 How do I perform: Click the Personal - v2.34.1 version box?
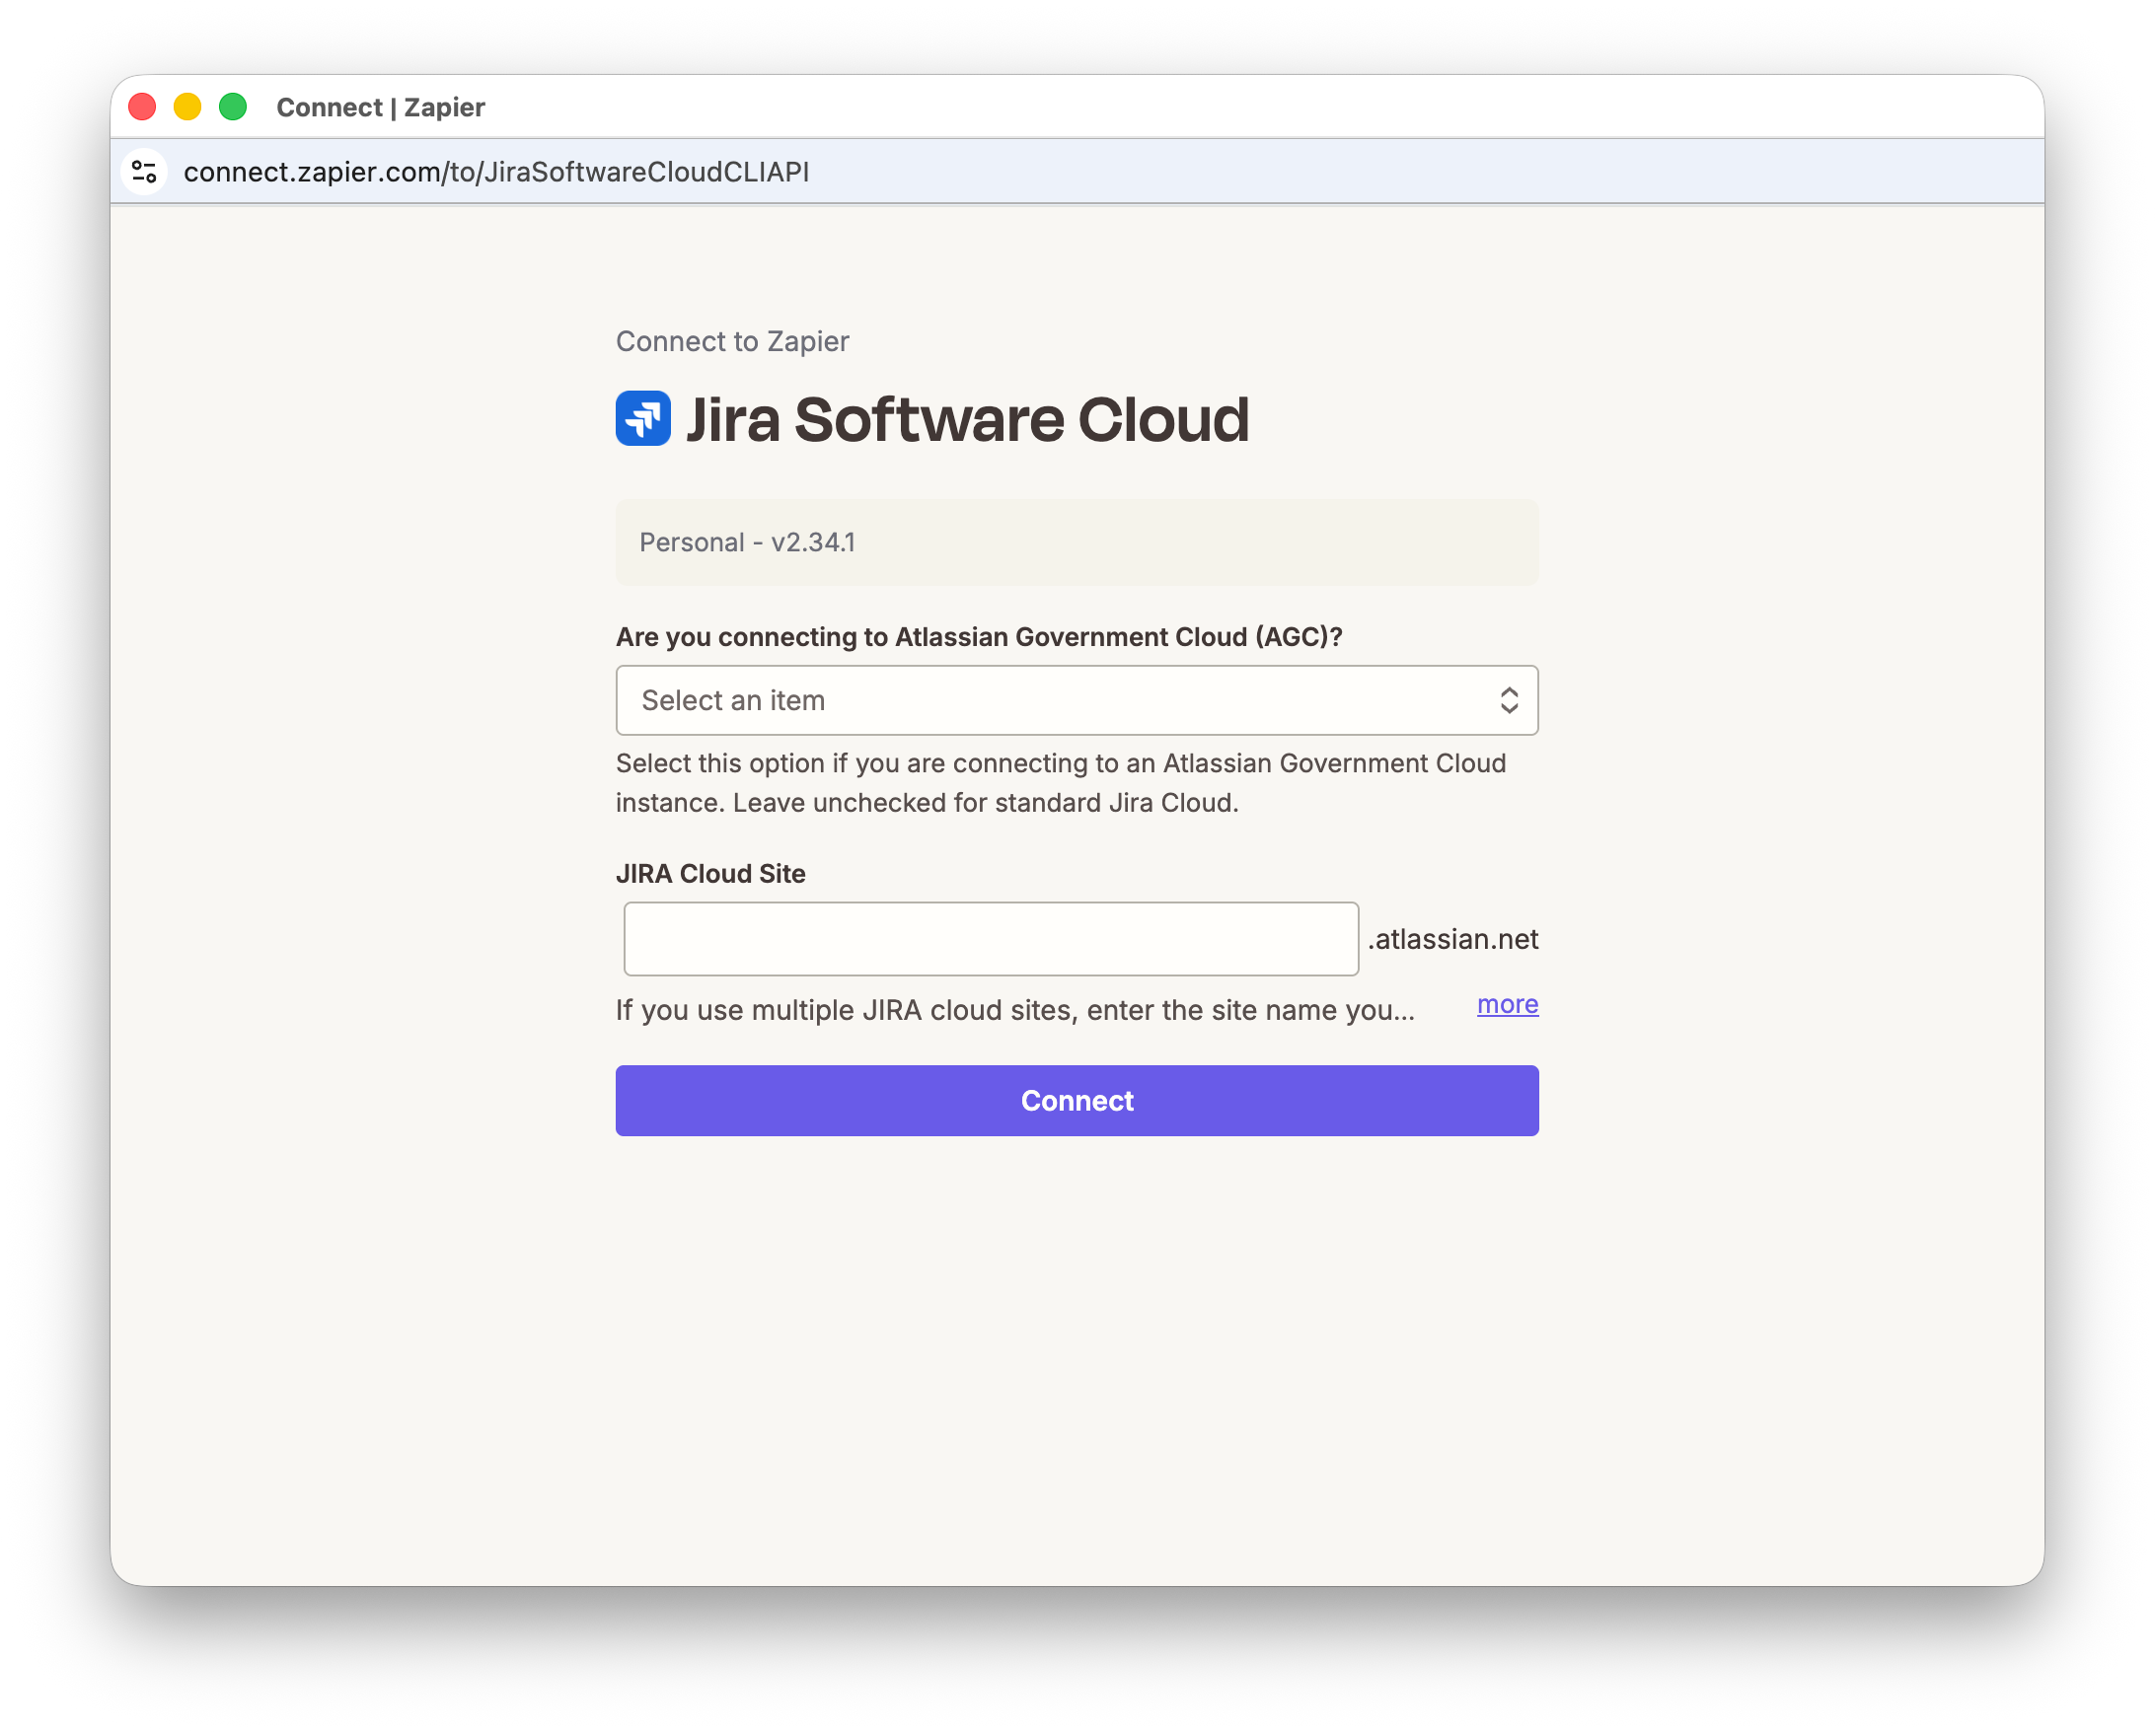tap(1076, 541)
